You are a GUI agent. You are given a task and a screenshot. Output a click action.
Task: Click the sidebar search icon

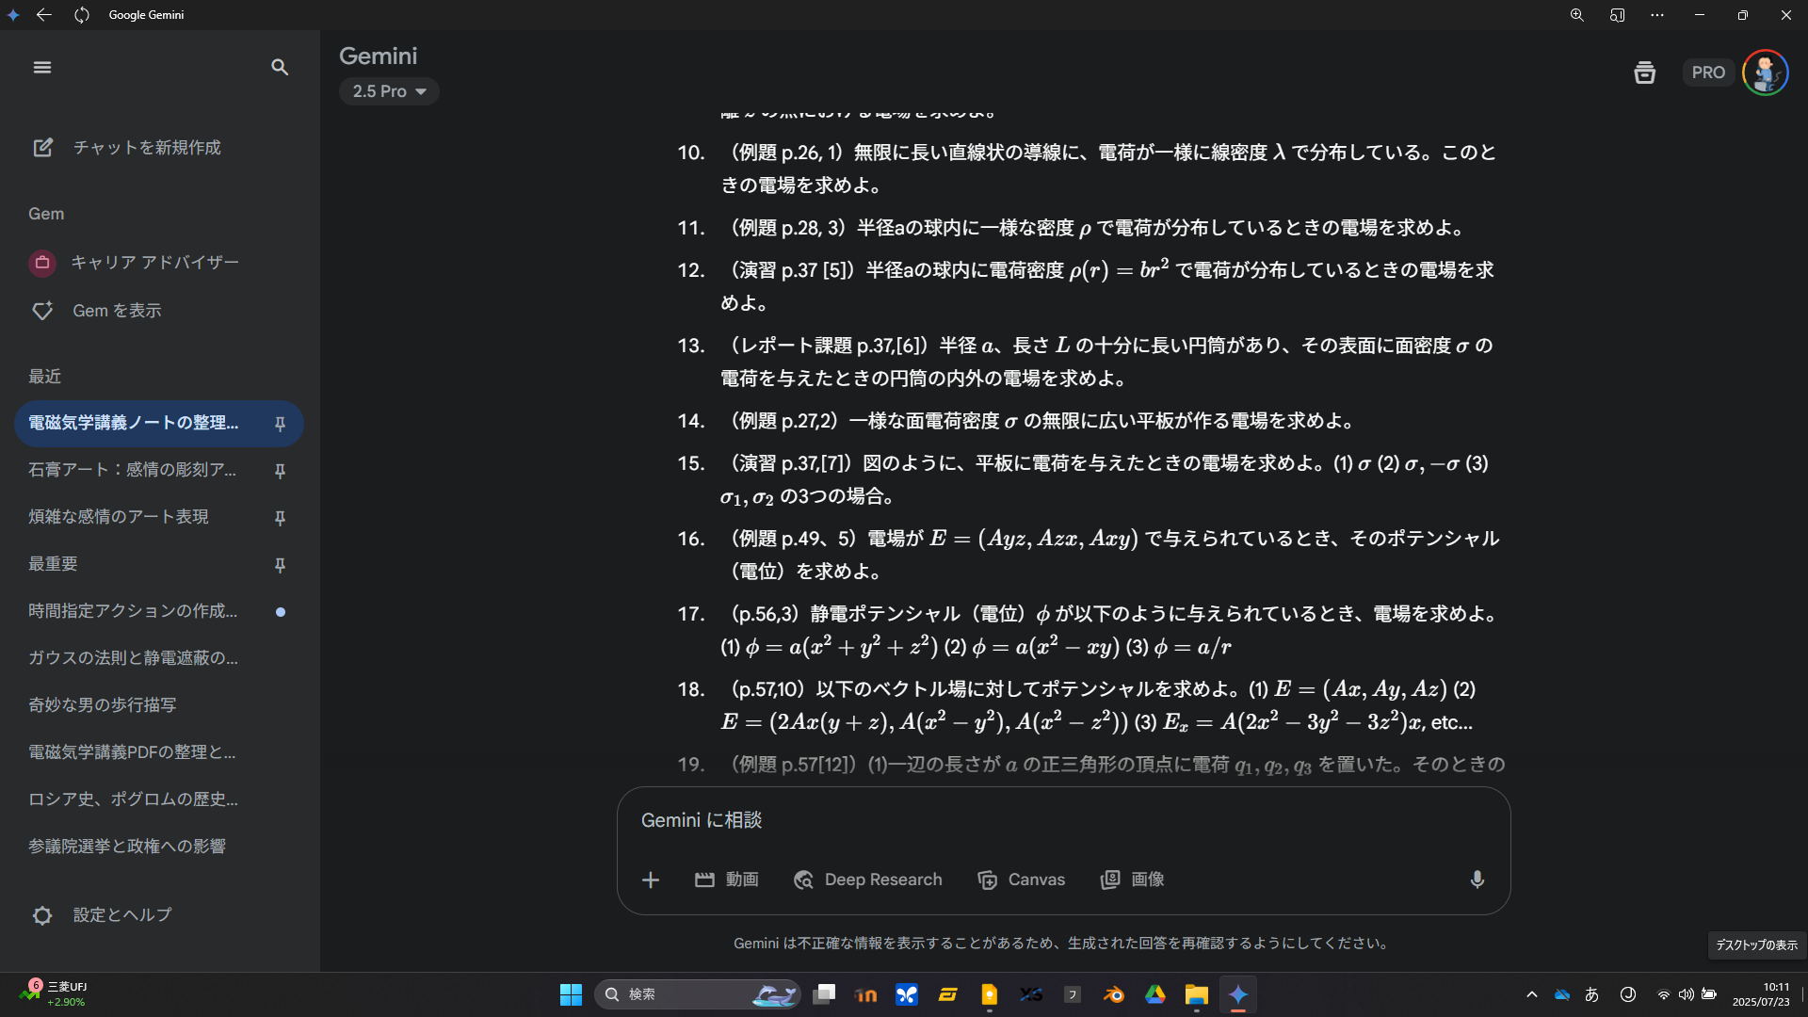click(x=280, y=68)
